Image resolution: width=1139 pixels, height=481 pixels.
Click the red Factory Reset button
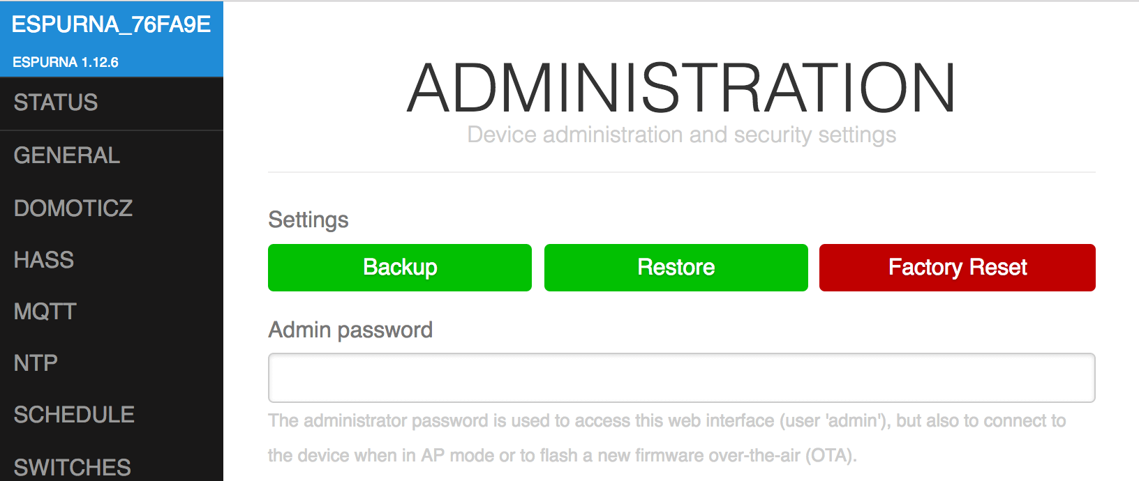[x=957, y=268]
